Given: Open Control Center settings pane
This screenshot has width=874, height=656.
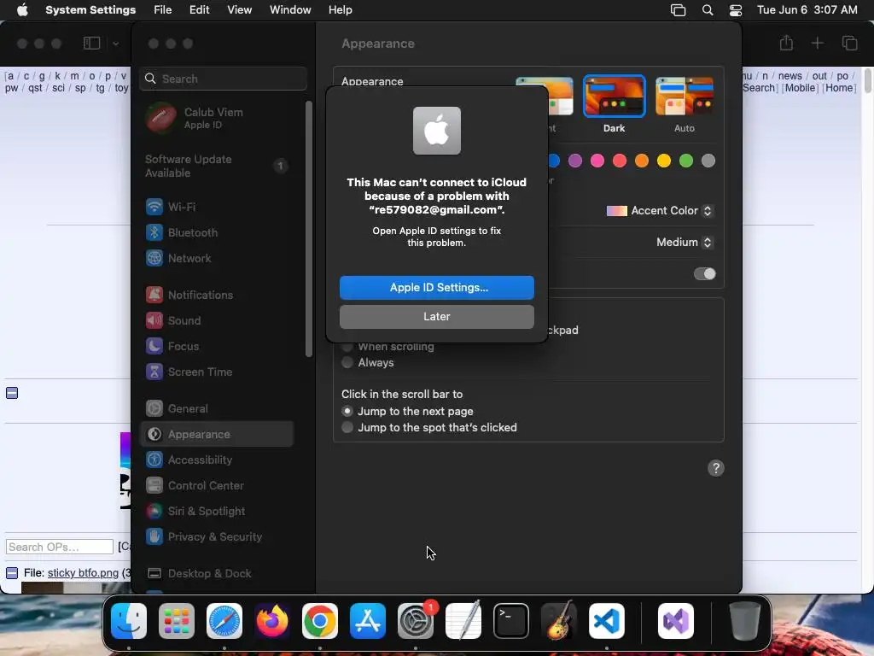Looking at the screenshot, I should [x=217, y=486].
